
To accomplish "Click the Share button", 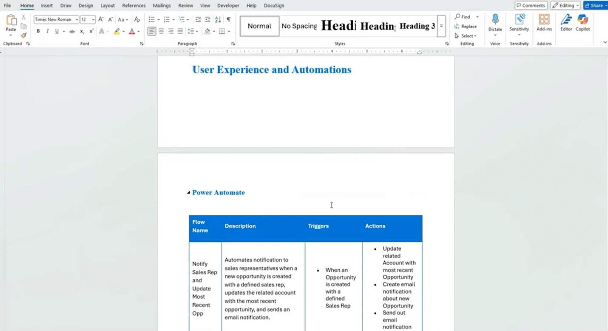I will (595, 6).
